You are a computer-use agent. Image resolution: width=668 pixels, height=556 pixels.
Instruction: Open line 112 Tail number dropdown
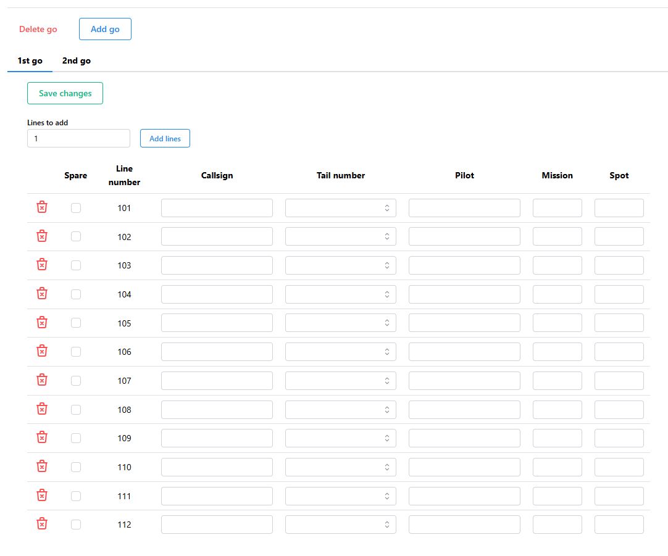(340, 525)
